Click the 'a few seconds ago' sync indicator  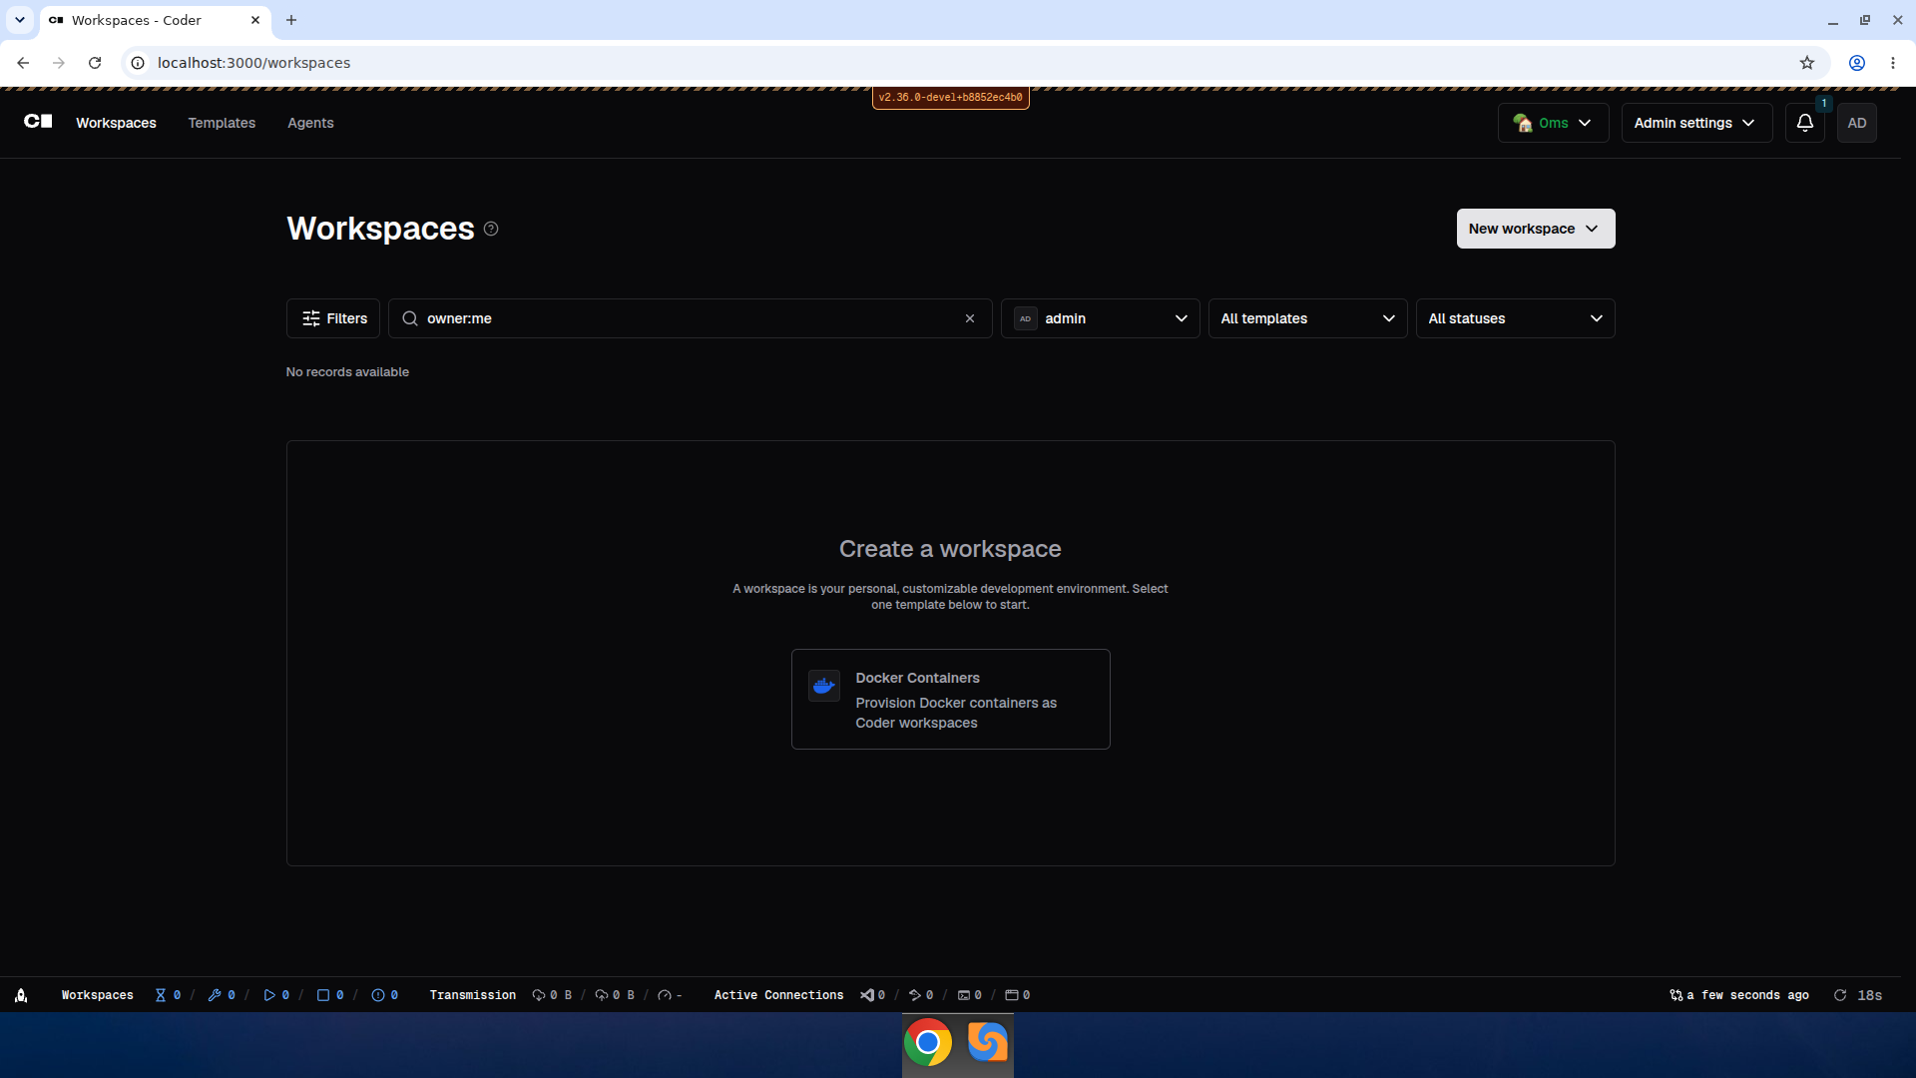(1739, 995)
